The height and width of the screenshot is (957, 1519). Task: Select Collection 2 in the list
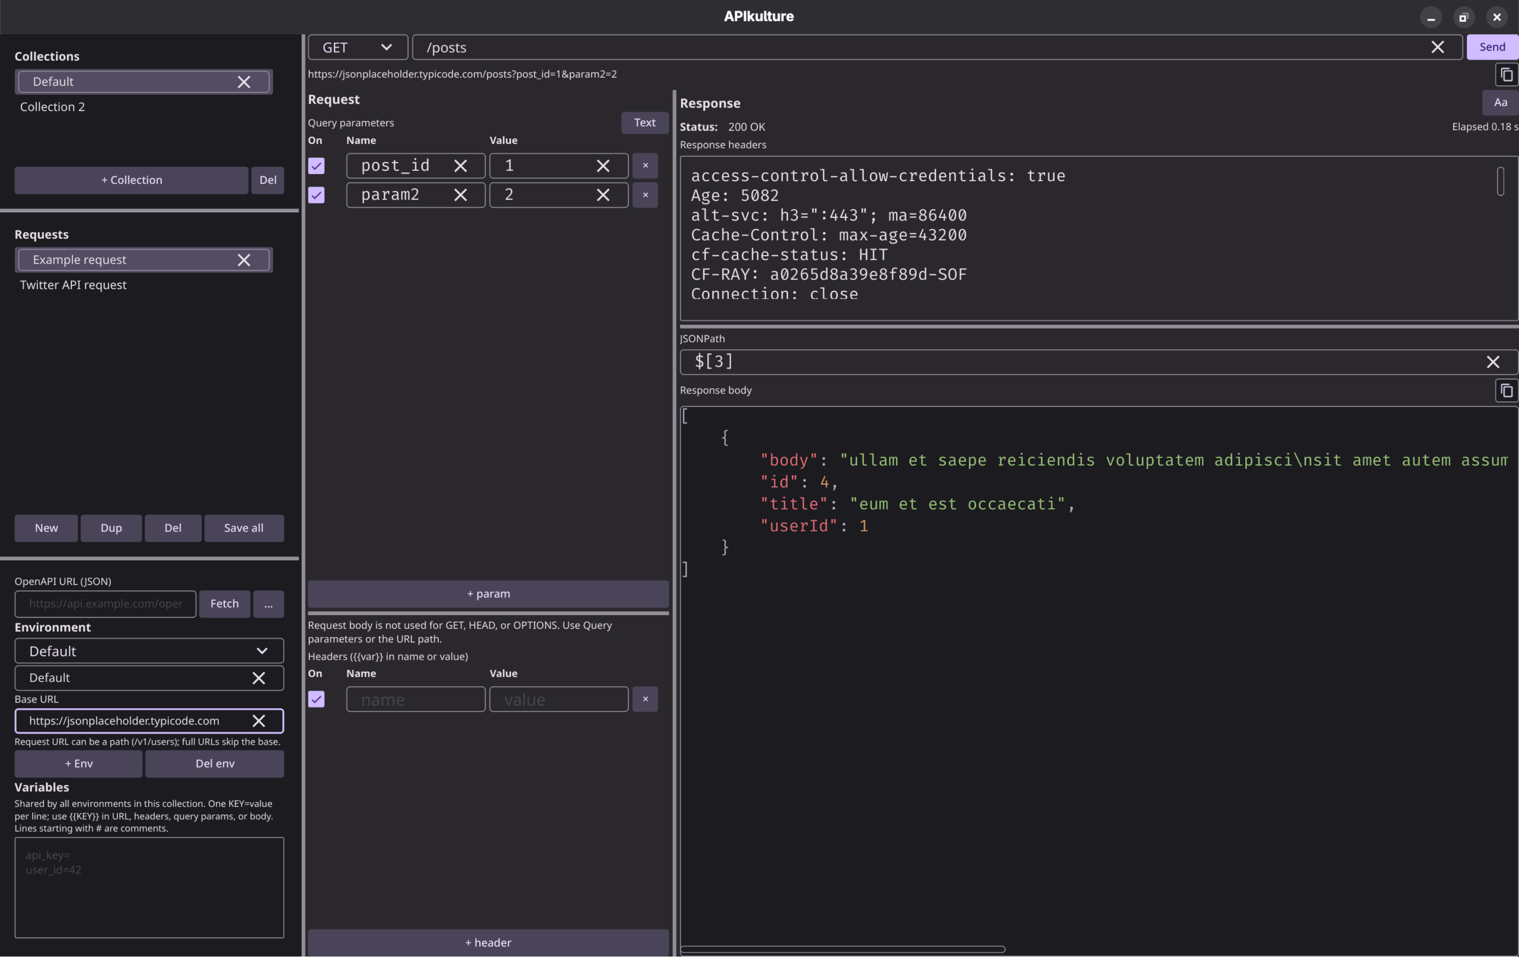coord(53,107)
